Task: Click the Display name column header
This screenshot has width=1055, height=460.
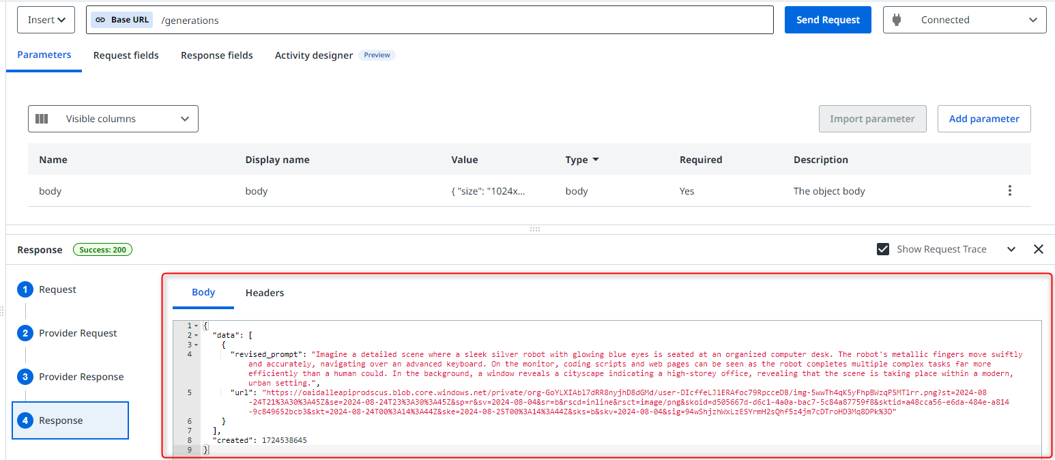Action: (278, 160)
